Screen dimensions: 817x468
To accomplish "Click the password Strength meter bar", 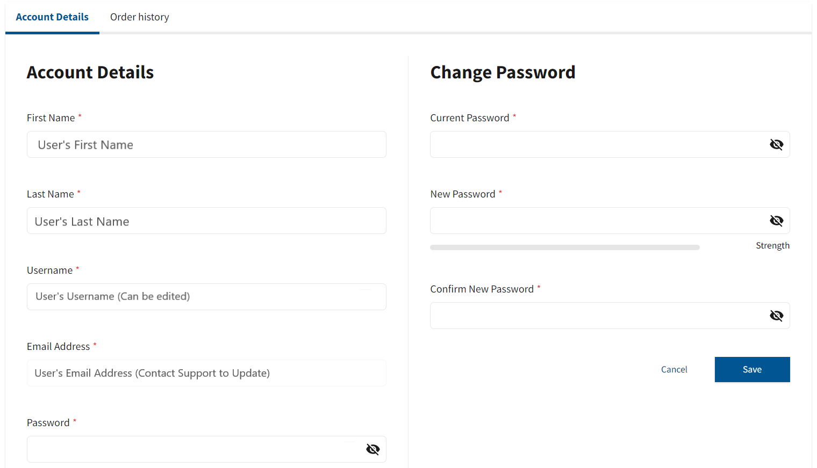I will click(564, 247).
